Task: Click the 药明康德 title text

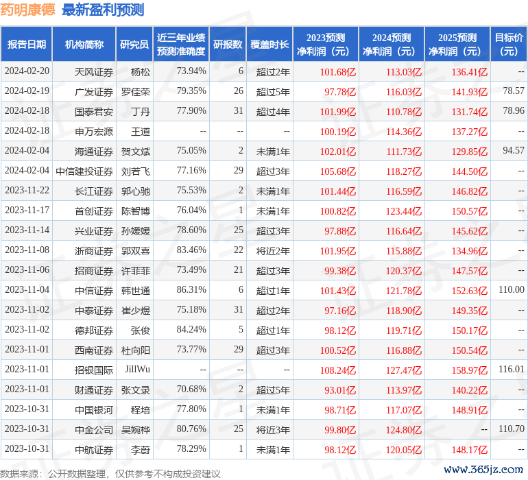Action: point(27,10)
